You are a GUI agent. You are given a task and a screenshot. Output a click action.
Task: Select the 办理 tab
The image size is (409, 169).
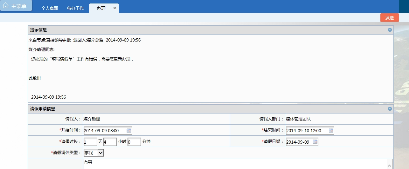[x=101, y=8]
